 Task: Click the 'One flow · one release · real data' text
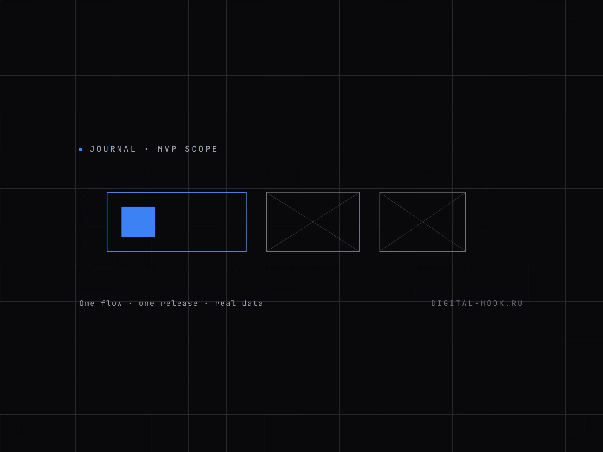[x=171, y=303]
